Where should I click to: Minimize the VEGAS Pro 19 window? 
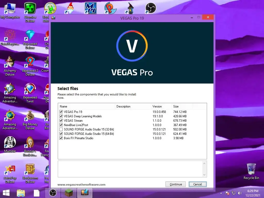(192, 17)
